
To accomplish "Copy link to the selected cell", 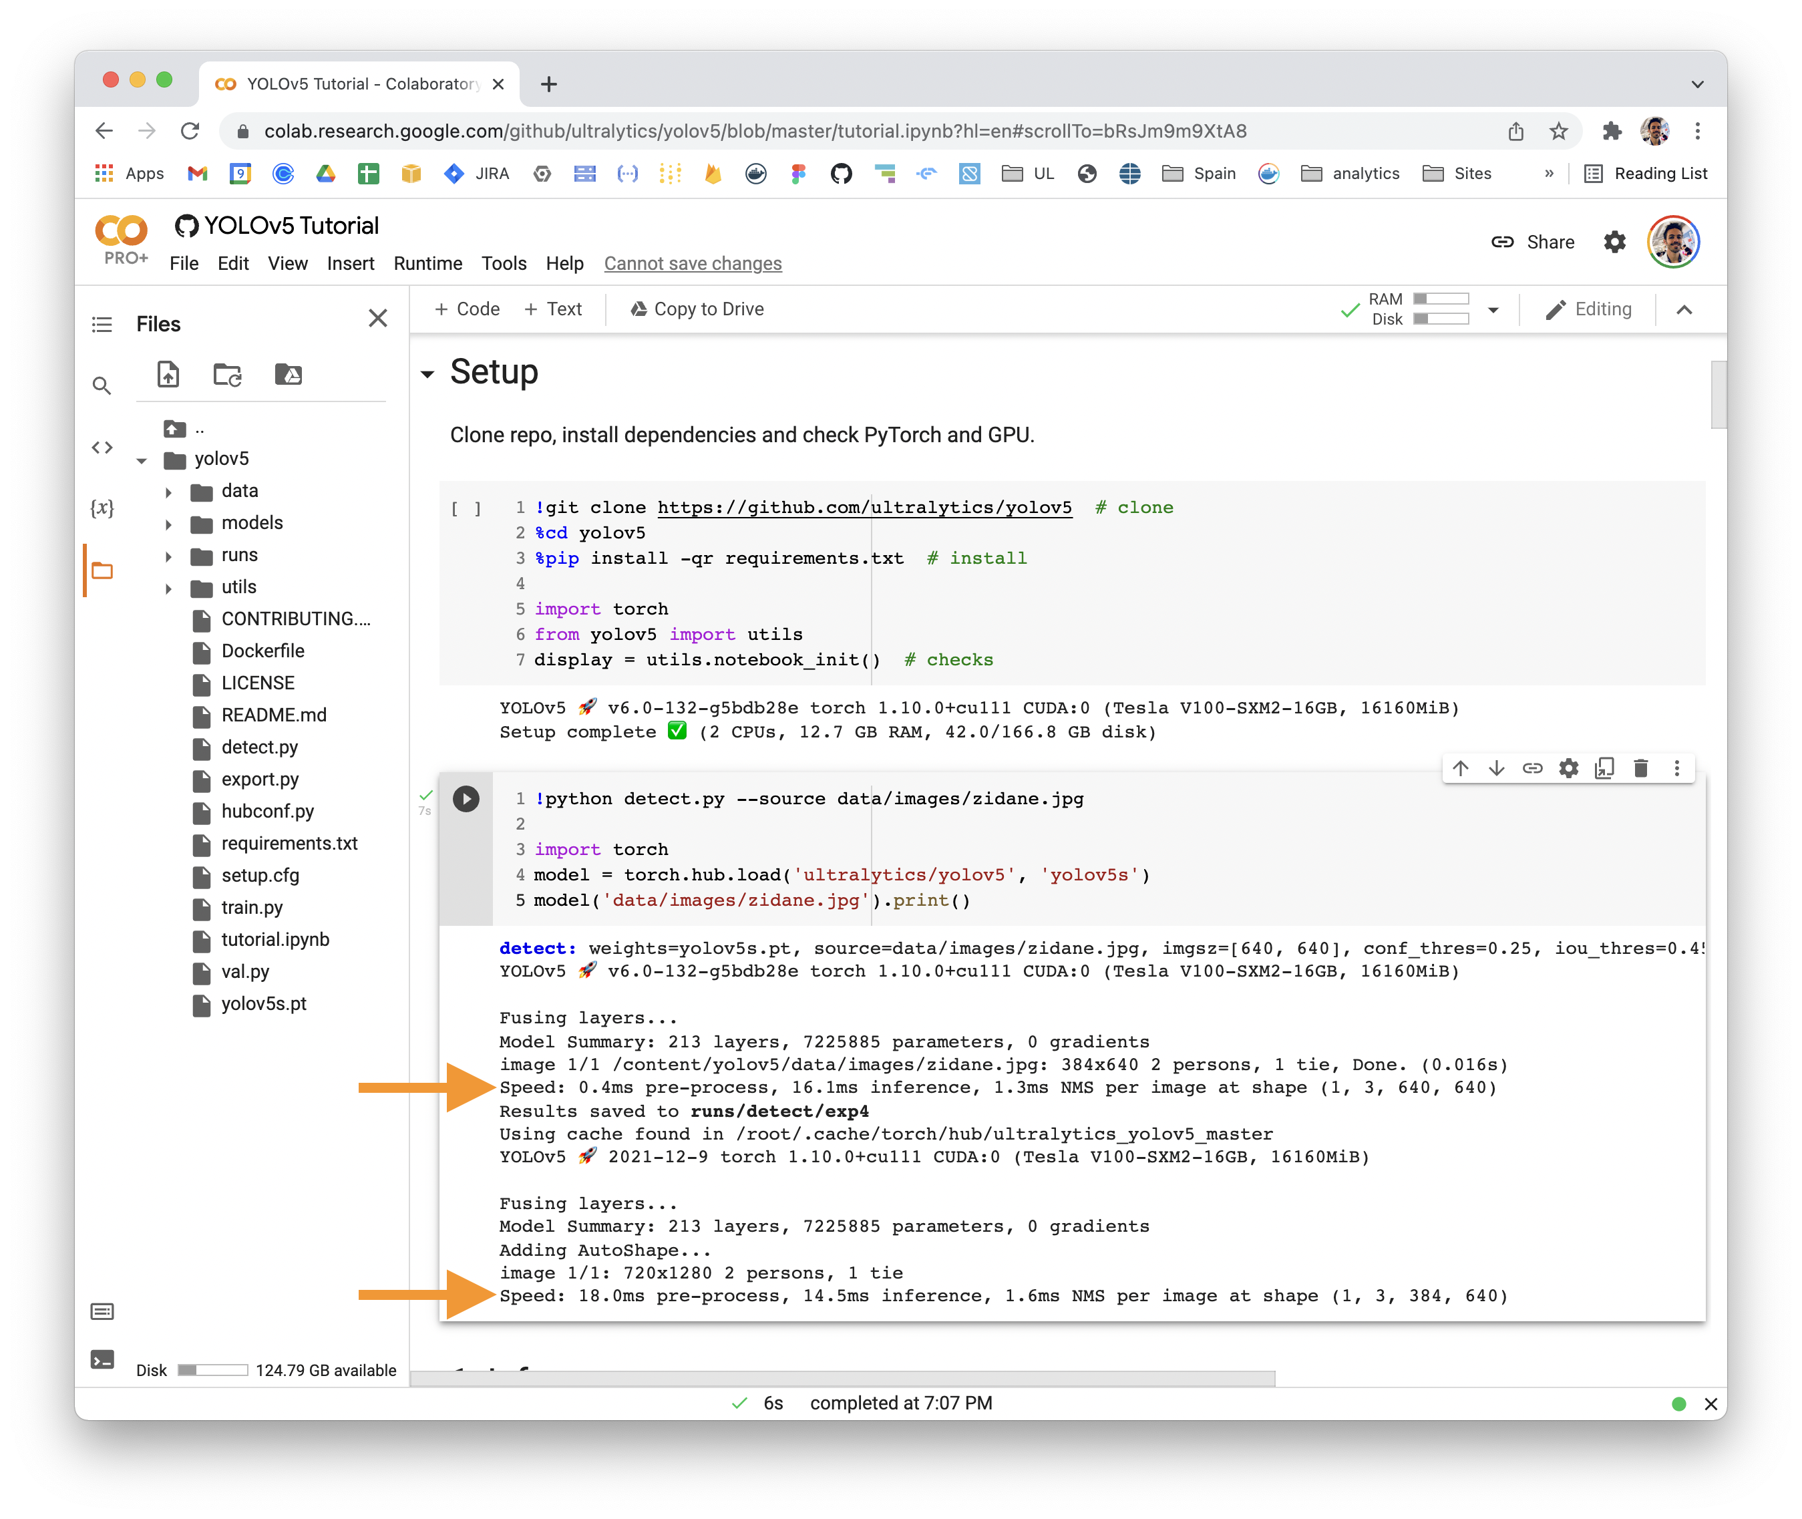I will coord(1534,768).
